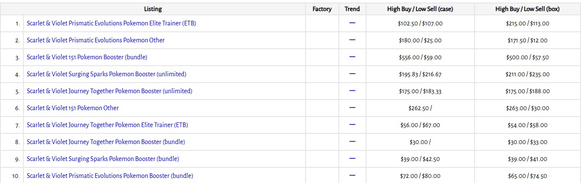Open Journey Together Pokemon Booster (bundle) listing
581x183 pixels.
pos(106,142)
